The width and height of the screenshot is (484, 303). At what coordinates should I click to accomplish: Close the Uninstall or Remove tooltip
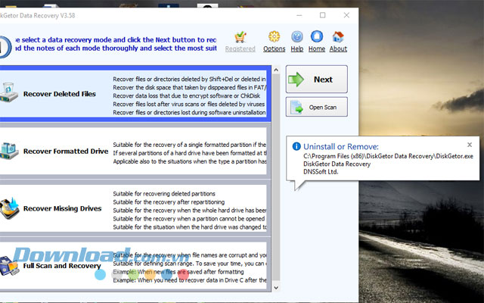pyautogui.click(x=469, y=144)
